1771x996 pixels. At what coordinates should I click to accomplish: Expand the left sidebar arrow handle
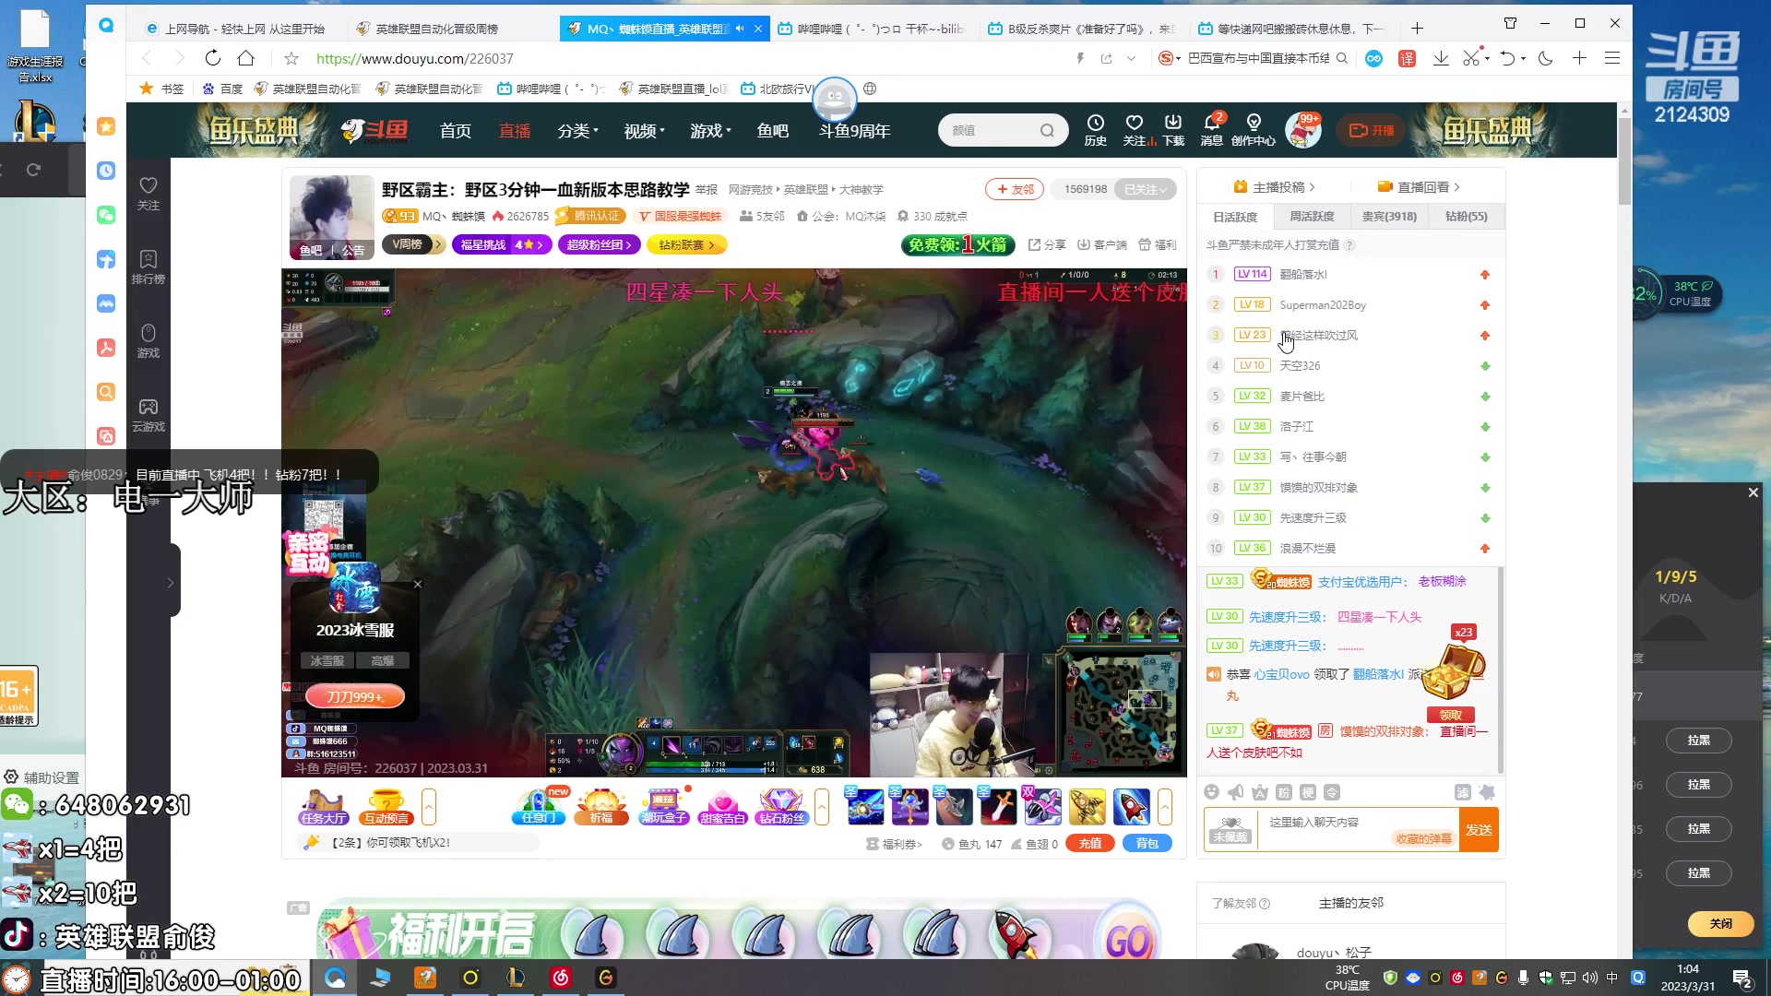[x=171, y=582]
